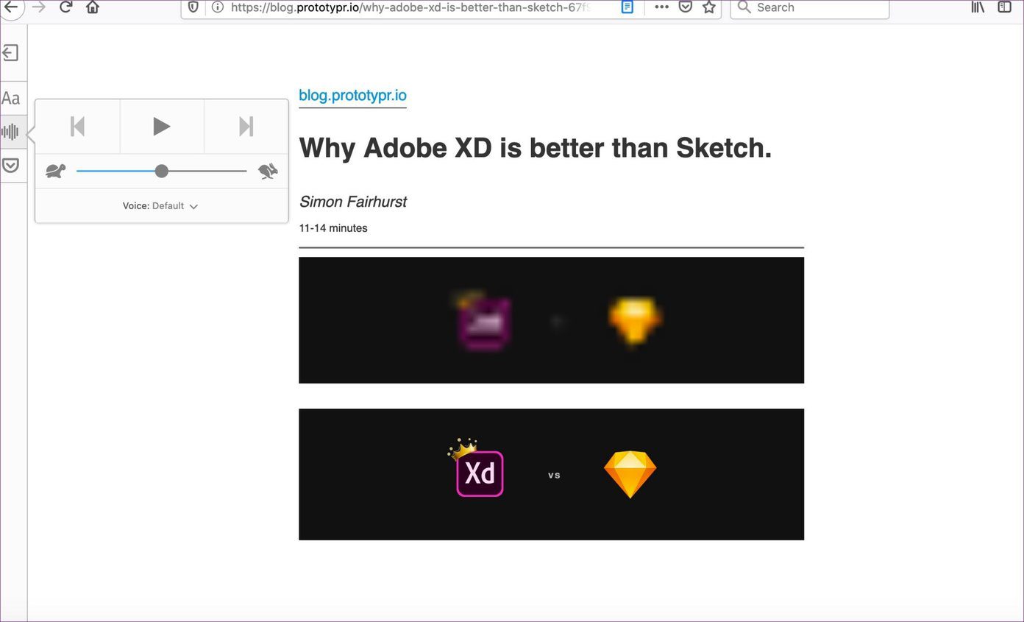Open the Library menu icon

(978, 7)
